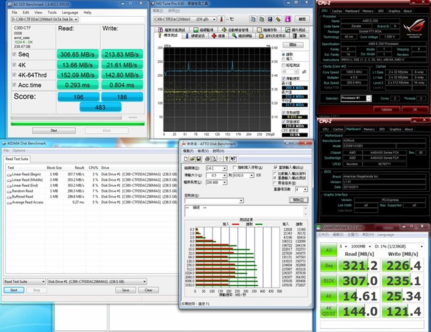
Task: Open HD Tune drive selection dropdown
Action: 185,19
